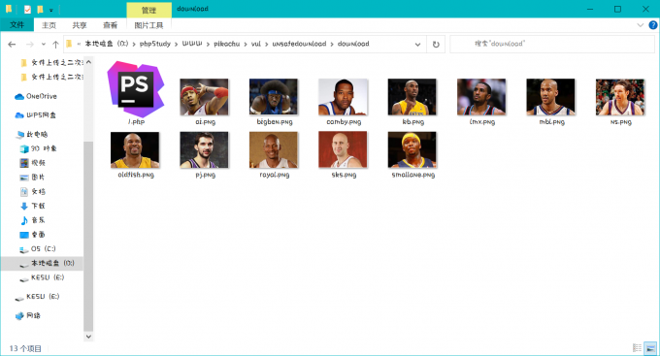Viewport: 660px width, 356px height.
Task: Go up one folder level arrow
Action: [x=55, y=45]
